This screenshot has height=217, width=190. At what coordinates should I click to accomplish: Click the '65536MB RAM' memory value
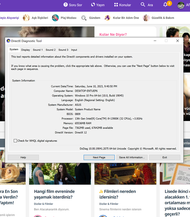(x=83, y=123)
